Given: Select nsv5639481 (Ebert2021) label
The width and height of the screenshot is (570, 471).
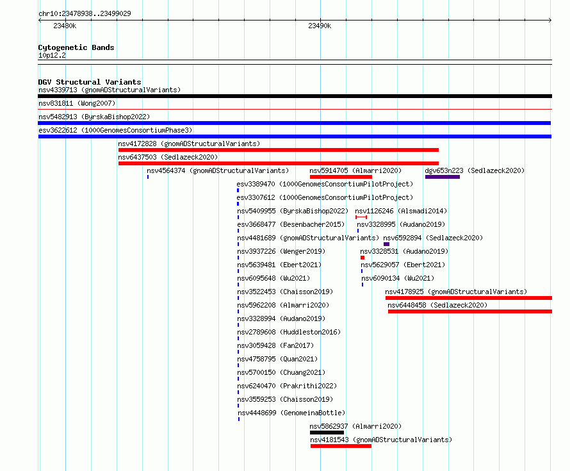Looking at the screenshot, I should 279,265.
